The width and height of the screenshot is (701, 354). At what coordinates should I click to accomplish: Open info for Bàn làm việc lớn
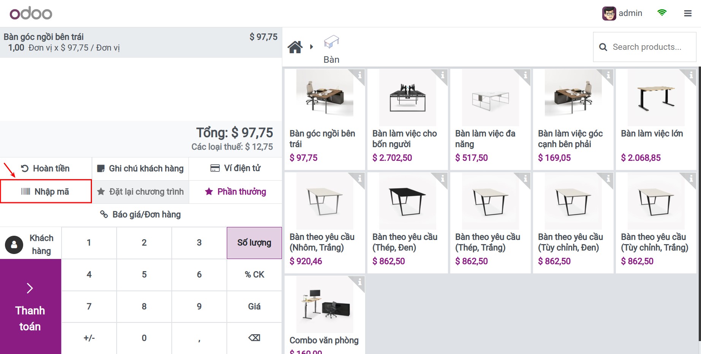click(x=692, y=75)
